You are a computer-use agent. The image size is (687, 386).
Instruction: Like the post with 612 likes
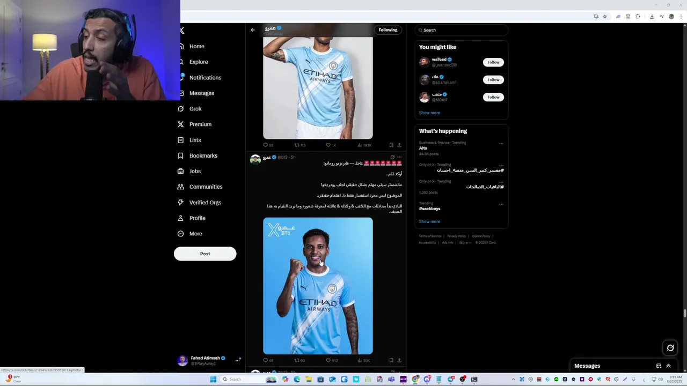click(x=332, y=360)
